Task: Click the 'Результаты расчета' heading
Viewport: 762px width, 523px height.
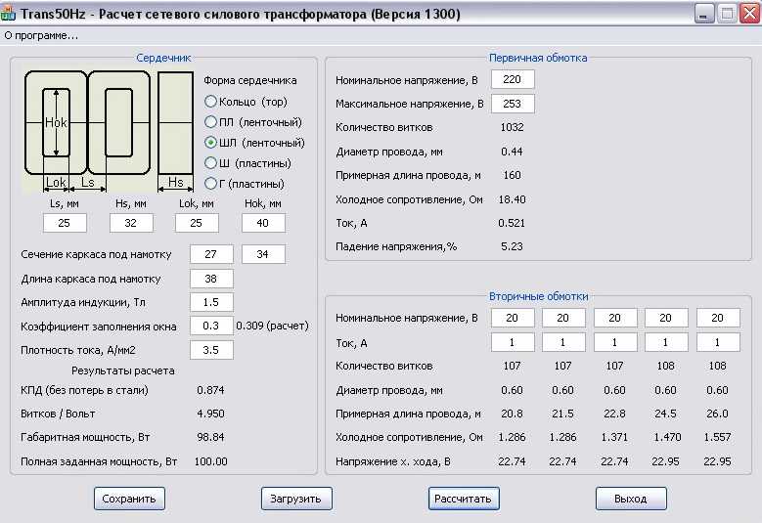Action: pyautogui.click(x=123, y=370)
